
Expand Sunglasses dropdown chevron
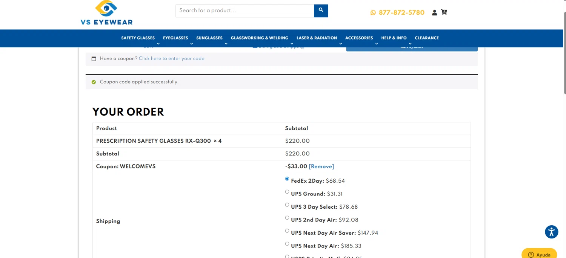(226, 44)
